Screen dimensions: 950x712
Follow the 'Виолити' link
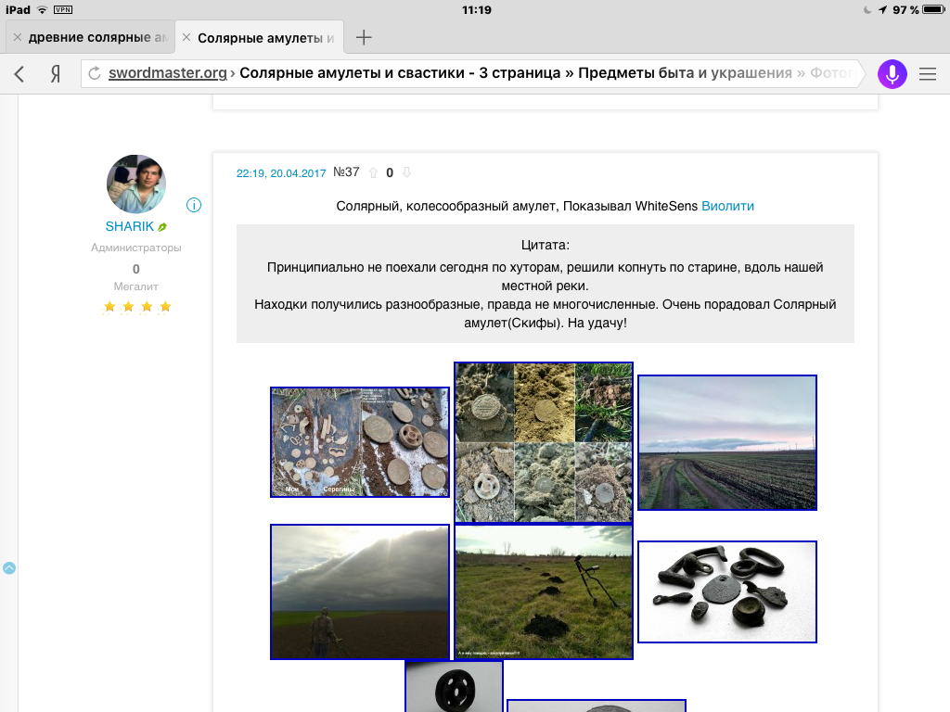tap(727, 206)
